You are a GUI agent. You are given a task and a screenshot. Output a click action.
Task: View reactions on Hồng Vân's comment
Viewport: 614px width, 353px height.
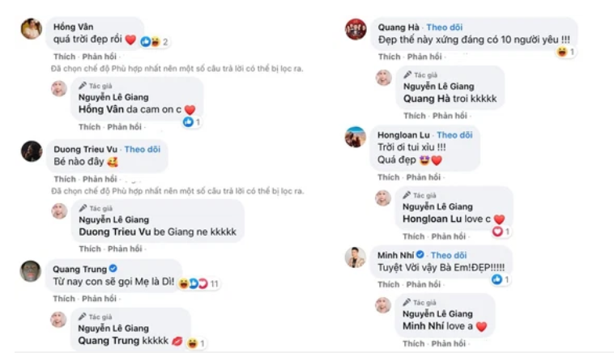[x=155, y=41]
